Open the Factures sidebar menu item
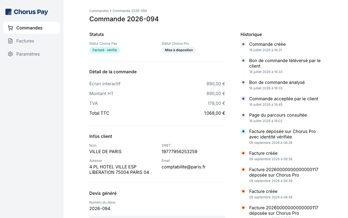This screenshot has height=218, width=348. 32,41
